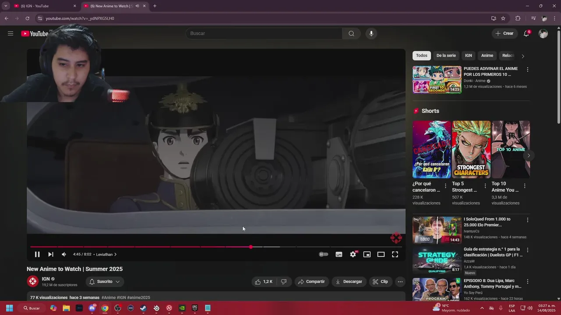
Task: Reload the page
Action: [x=27, y=18]
